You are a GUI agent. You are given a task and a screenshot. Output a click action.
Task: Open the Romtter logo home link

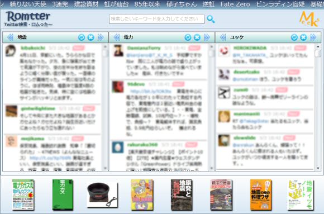click(28, 19)
